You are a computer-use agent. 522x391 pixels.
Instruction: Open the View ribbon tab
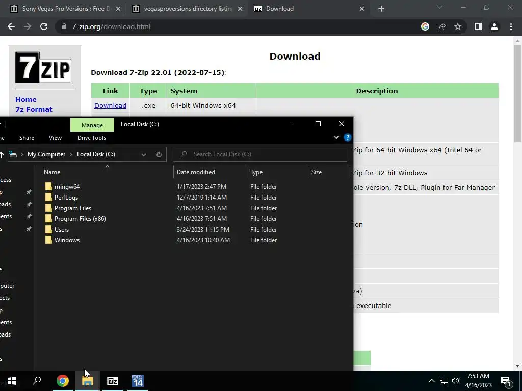pos(55,138)
